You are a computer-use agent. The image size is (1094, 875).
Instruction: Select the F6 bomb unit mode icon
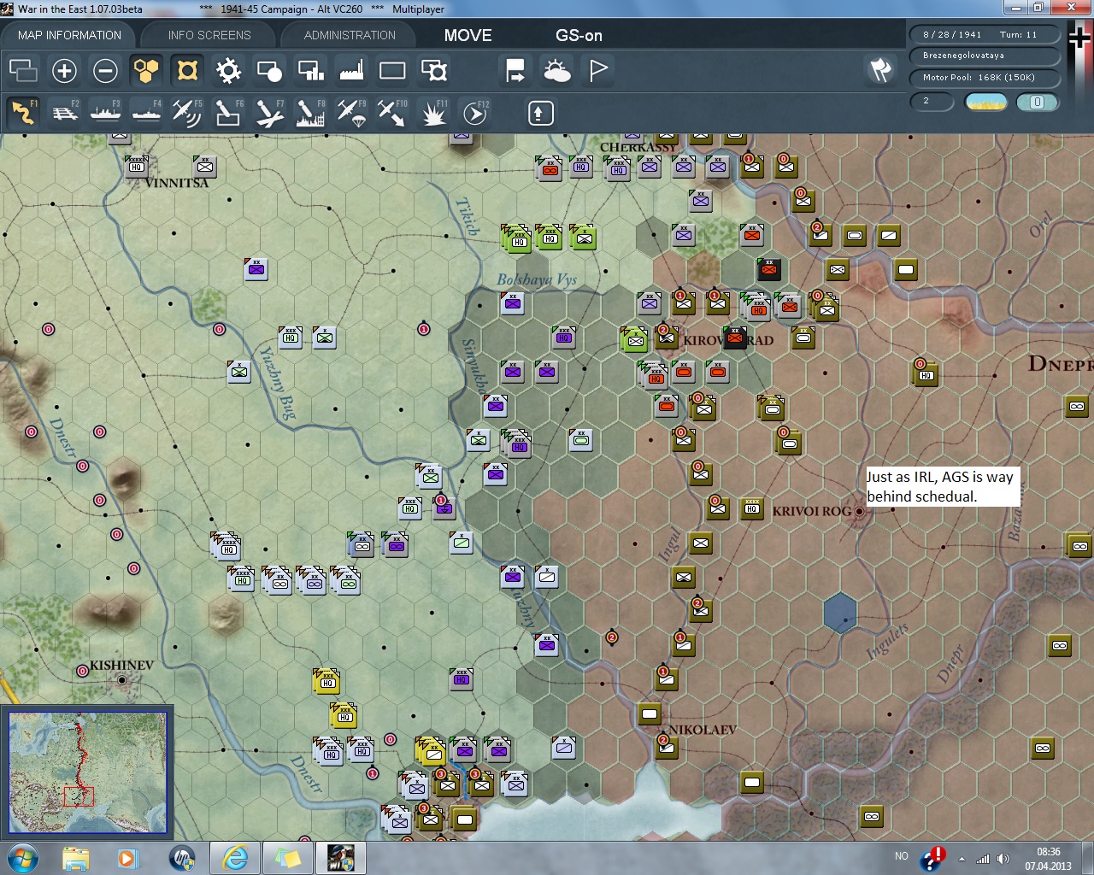coord(228,113)
